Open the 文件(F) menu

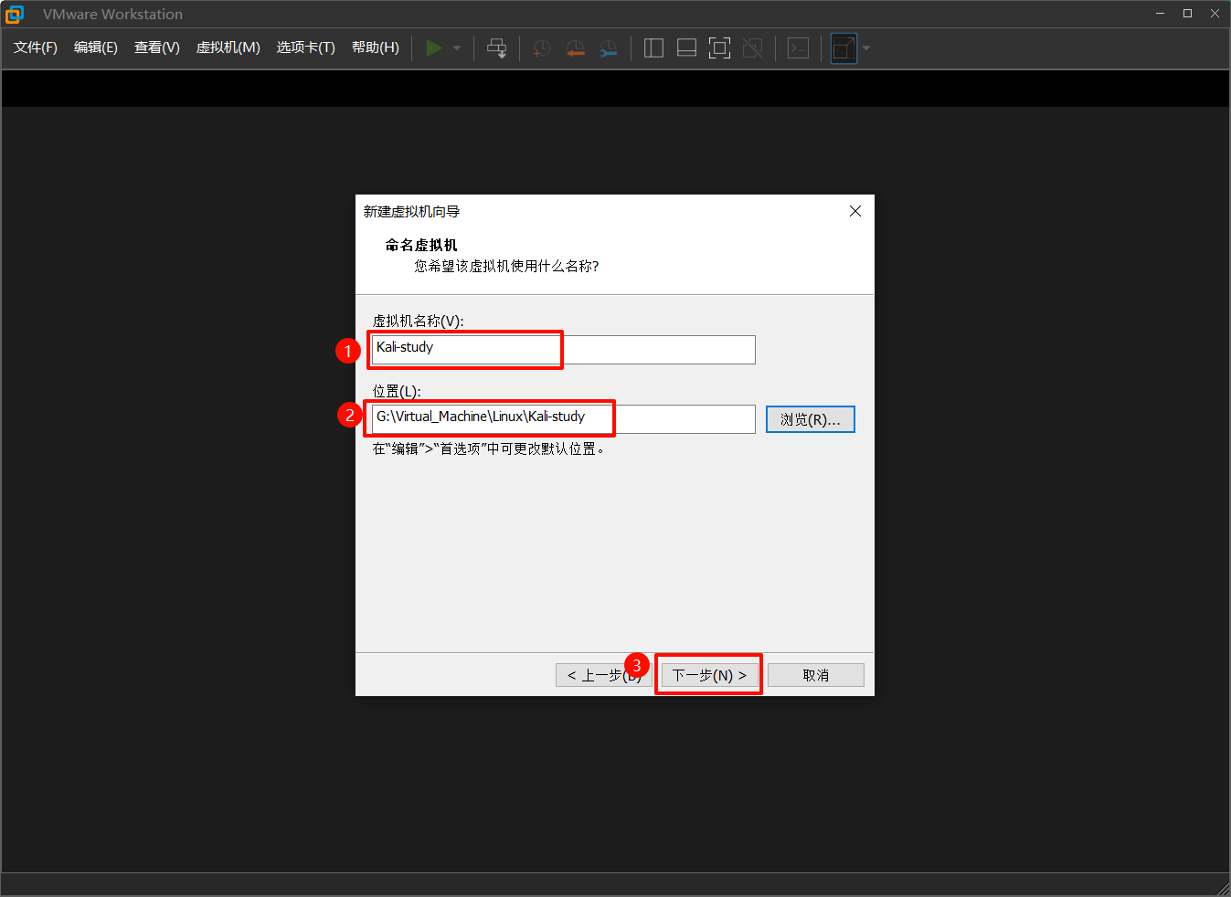(x=36, y=47)
